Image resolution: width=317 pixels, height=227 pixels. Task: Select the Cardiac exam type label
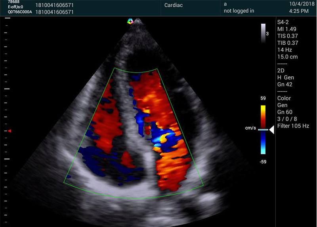[174, 5]
